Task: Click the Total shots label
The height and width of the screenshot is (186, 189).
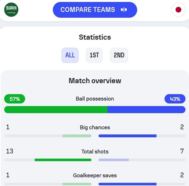Action: (x=95, y=152)
